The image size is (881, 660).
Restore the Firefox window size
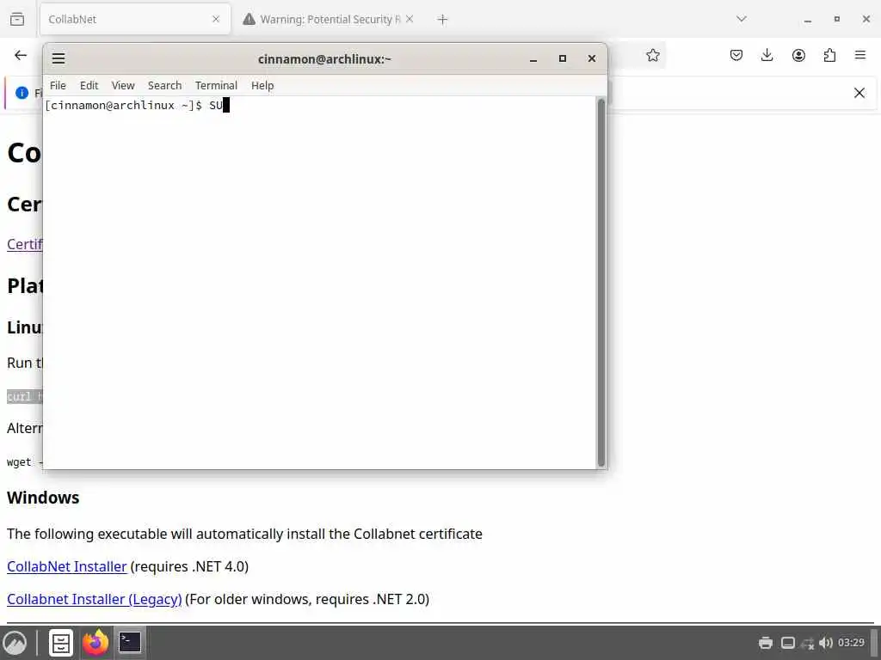coord(836,19)
